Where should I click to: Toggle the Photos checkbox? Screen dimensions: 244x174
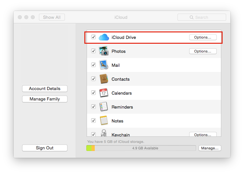click(x=93, y=51)
